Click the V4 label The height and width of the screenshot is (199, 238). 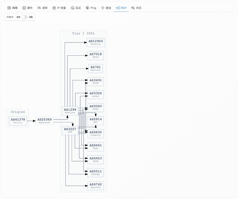[18, 17]
